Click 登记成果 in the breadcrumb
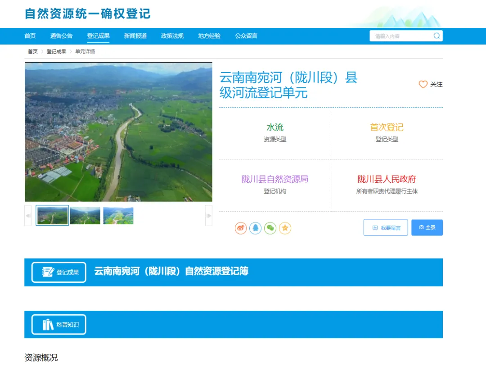 point(56,51)
